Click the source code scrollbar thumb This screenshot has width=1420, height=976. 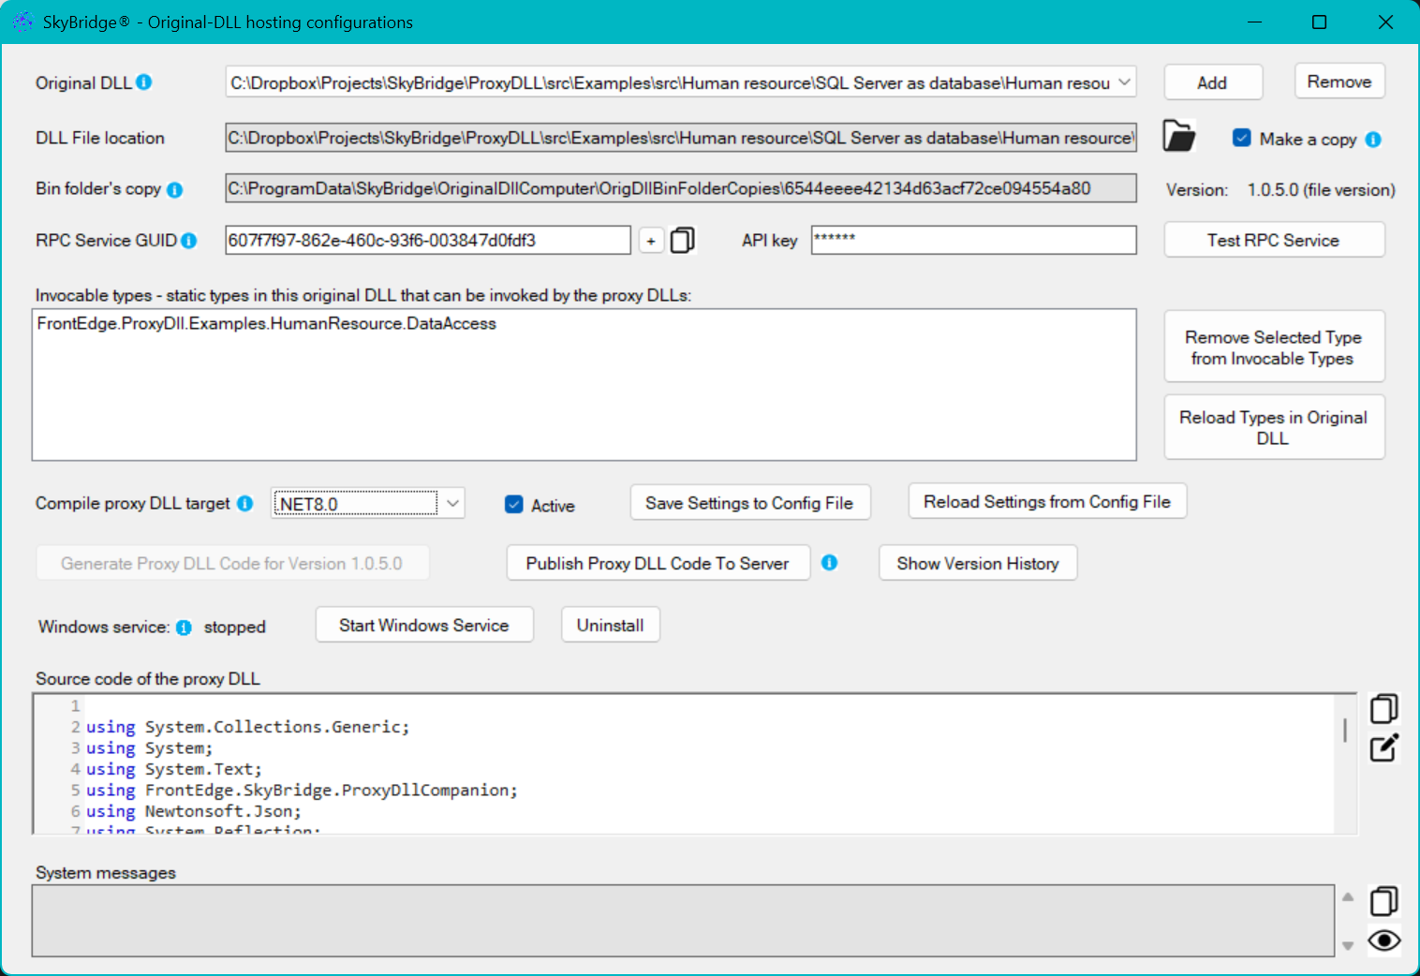tap(1345, 730)
